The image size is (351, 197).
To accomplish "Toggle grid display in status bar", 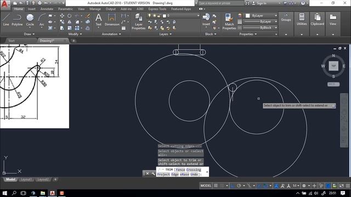I will pos(216,186).
